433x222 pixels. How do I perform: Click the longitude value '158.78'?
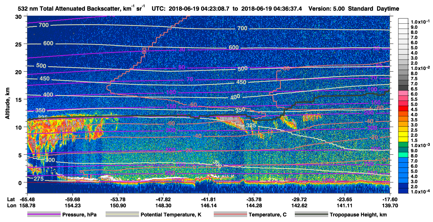pos(27,205)
